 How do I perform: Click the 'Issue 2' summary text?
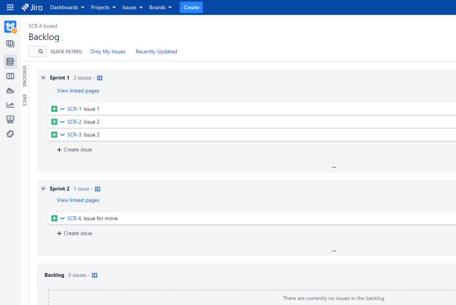[91, 121]
